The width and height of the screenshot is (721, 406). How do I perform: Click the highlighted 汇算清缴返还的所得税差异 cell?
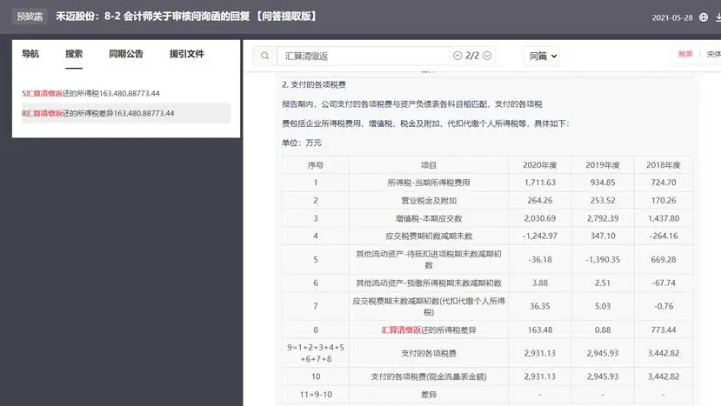429,329
